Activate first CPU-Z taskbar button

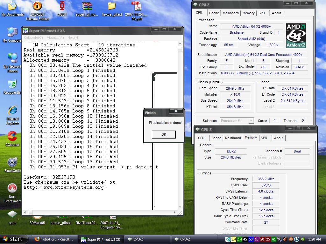pyautogui.click(x=147, y=239)
